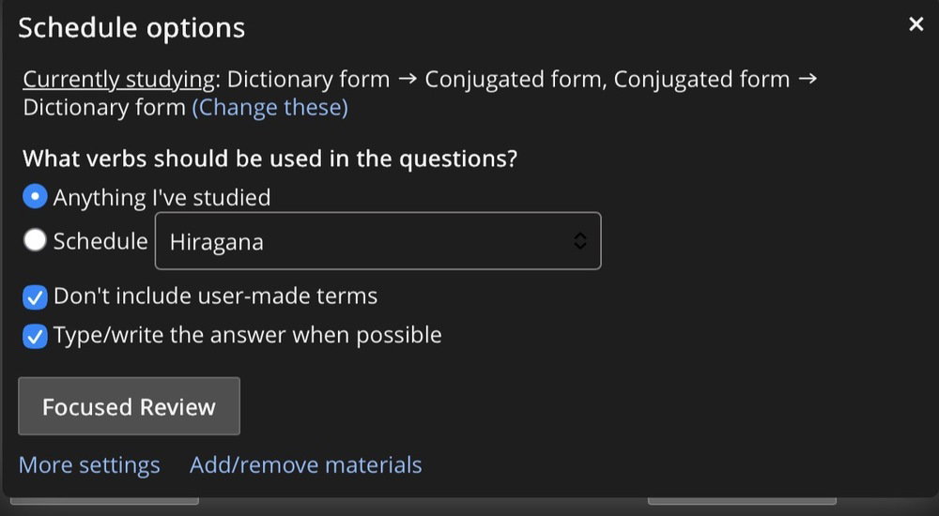Open the "Change these" link
The image size is (939, 516).
(269, 107)
